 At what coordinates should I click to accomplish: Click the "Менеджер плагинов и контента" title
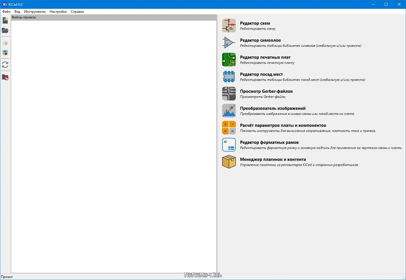coord(273,159)
